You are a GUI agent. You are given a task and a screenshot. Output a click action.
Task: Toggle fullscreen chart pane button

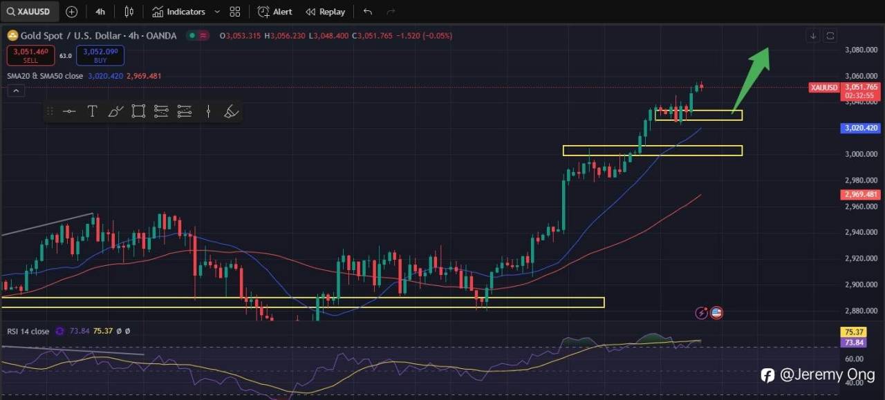[x=830, y=36]
